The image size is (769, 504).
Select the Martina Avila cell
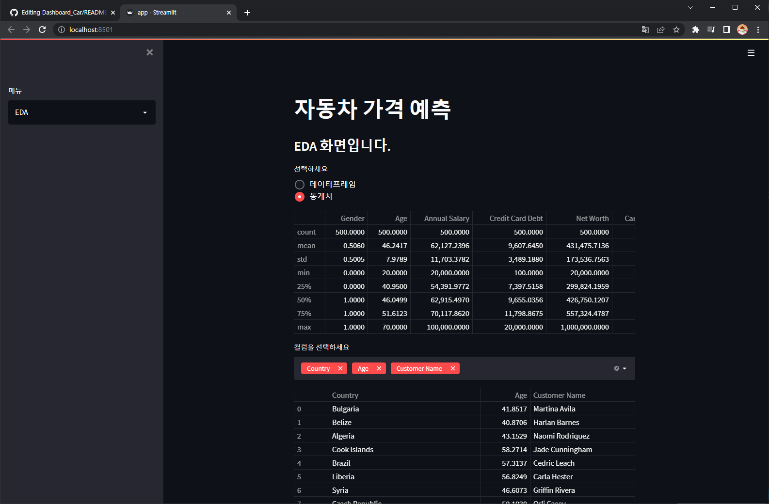coord(582,409)
